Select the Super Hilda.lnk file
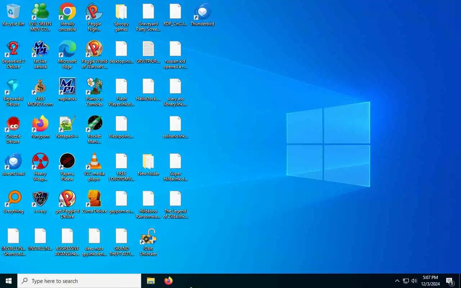 coord(175,167)
